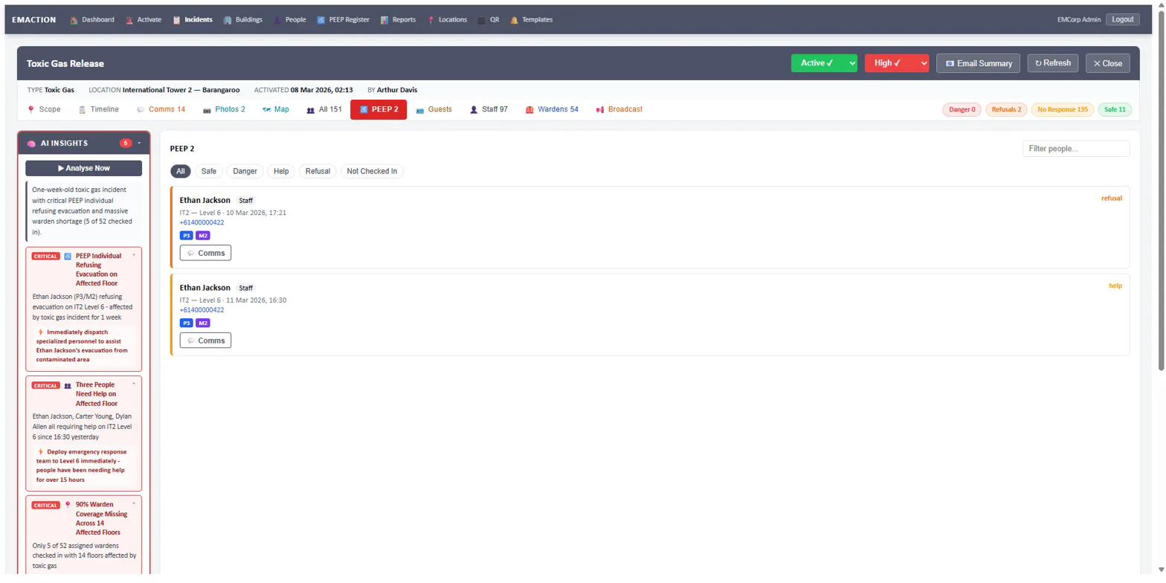The height and width of the screenshot is (583, 1166).
Task: Switch to the Wardens 54 tab
Action: (551, 109)
